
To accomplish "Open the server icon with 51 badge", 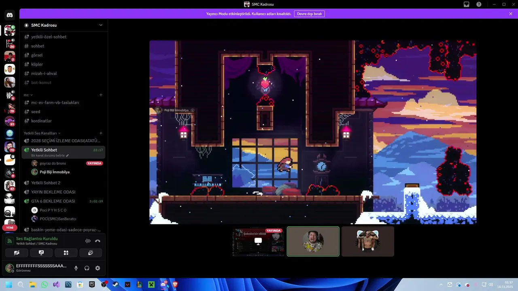I will pos(10,121).
